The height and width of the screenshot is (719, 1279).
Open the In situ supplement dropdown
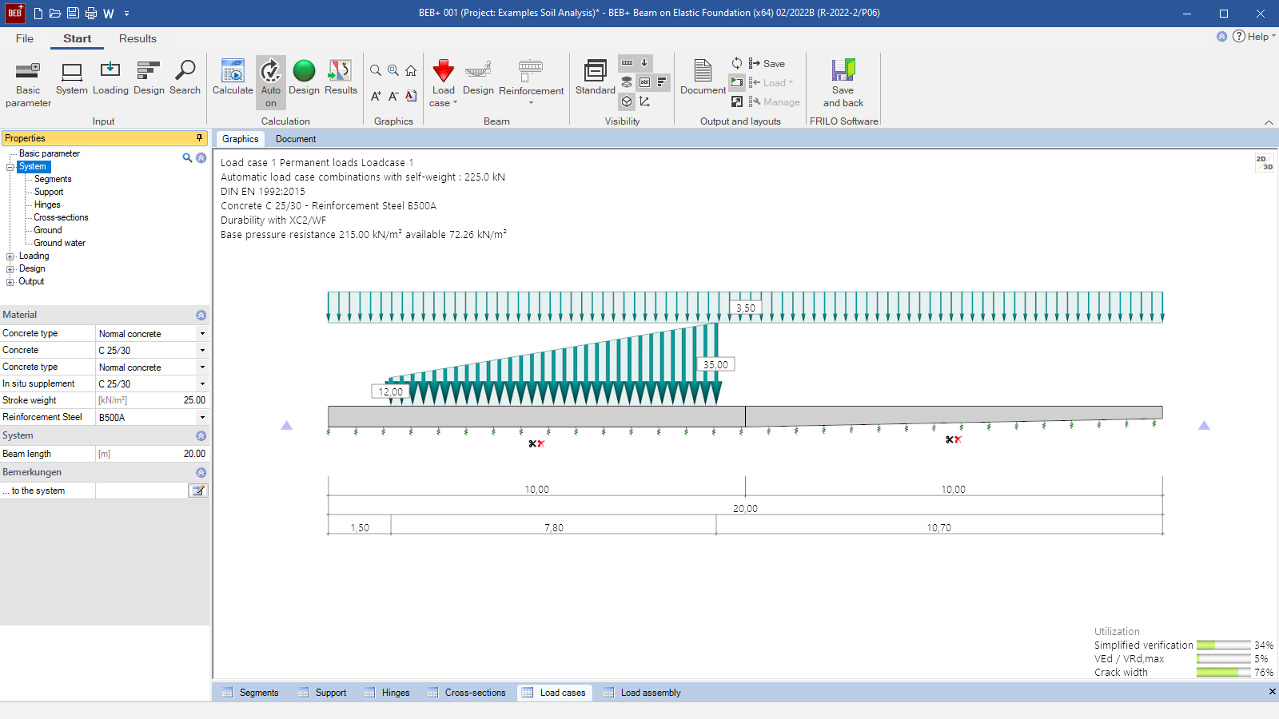click(202, 384)
